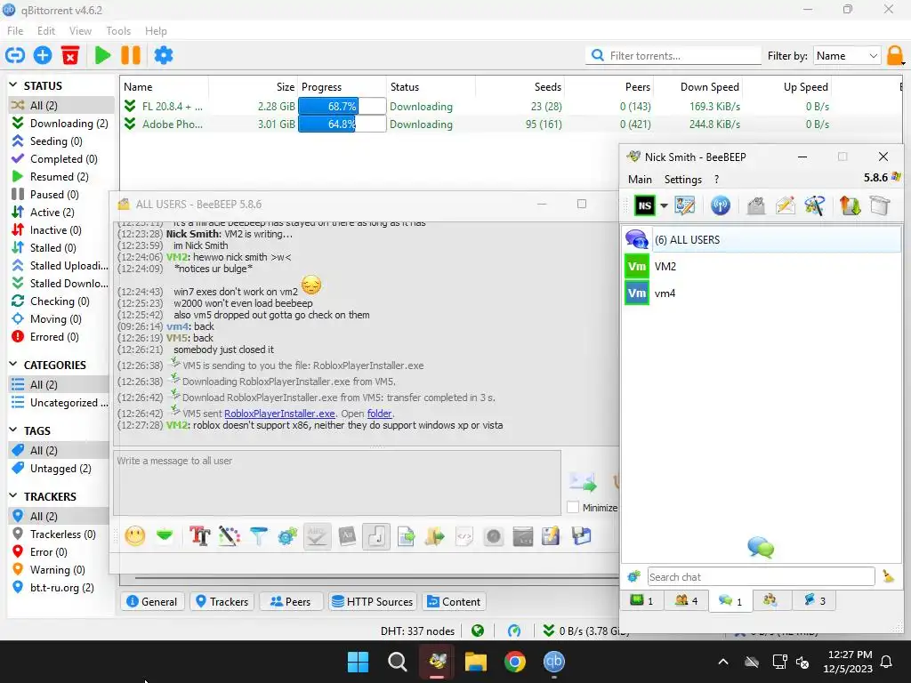911x683 pixels.
Task: Open the folder link in chat
Action: coord(379,414)
